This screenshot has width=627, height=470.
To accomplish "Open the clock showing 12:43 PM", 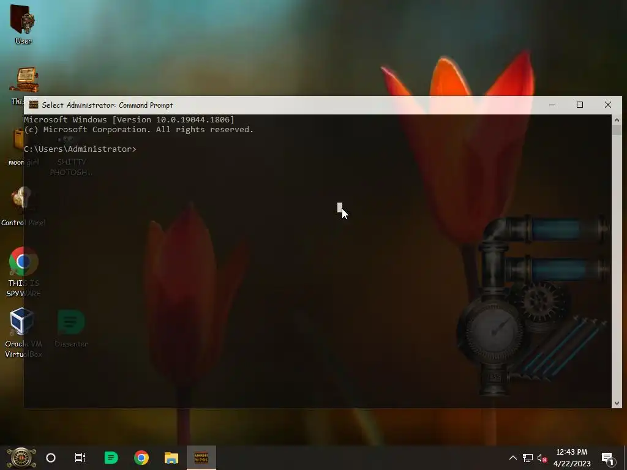I will (572, 458).
